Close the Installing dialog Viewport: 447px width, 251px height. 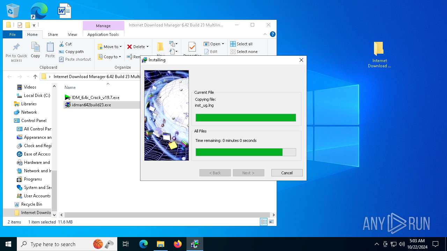point(301,60)
